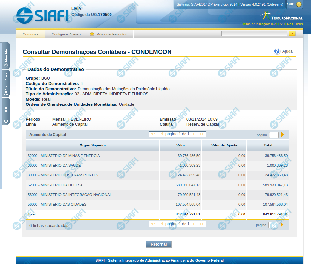Click the Ajuda help question-mark icon

(x=277, y=51)
